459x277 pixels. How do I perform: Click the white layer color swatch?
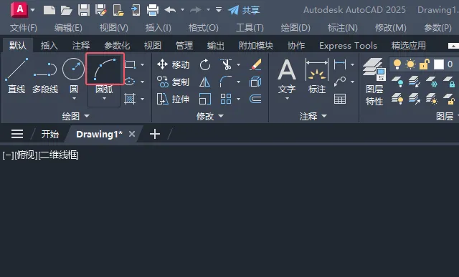438,64
